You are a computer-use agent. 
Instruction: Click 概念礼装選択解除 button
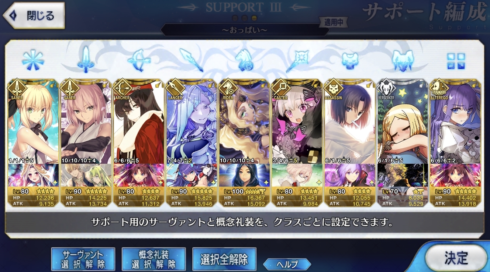[153, 259]
